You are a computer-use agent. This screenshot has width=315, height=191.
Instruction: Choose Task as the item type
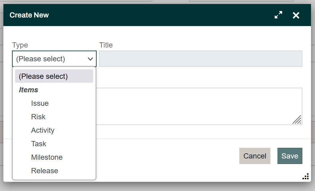tap(38, 144)
